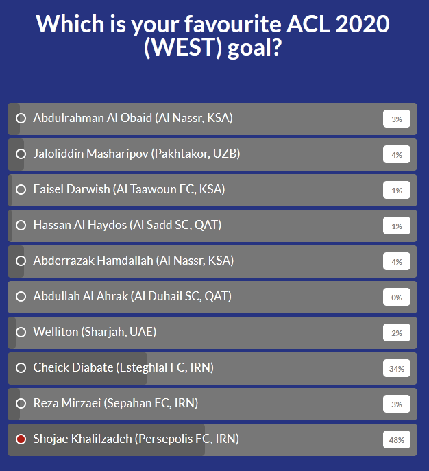Click Shojae Khalilzadeh progress bar fill
Image resolution: width=429 pixels, height=471 pixels.
tap(106, 439)
